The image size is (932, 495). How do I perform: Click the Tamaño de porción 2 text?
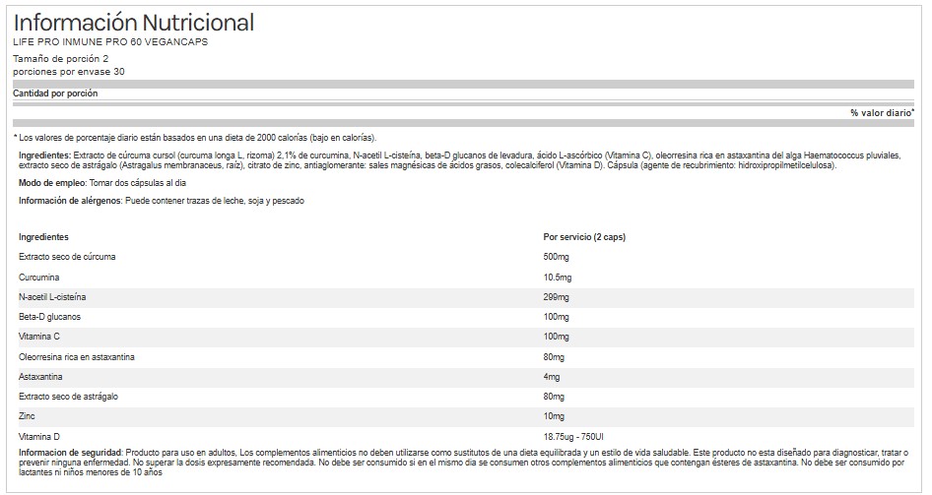click(x=61, y=59)
